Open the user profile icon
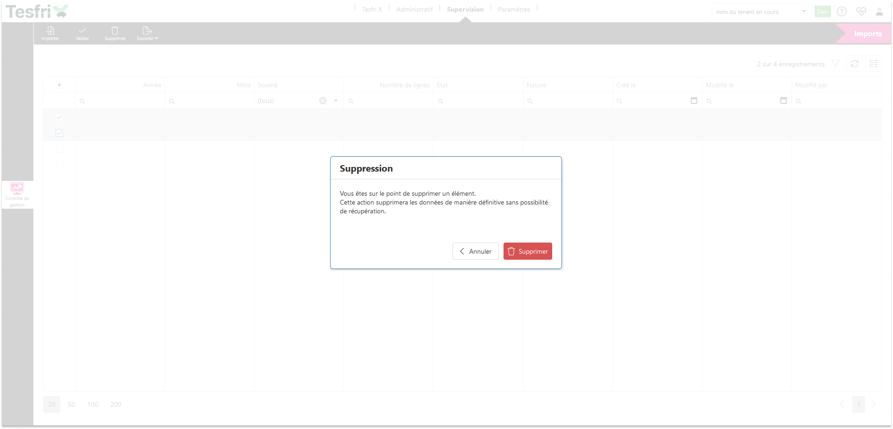Screen dimensions: 893x429 879,12
